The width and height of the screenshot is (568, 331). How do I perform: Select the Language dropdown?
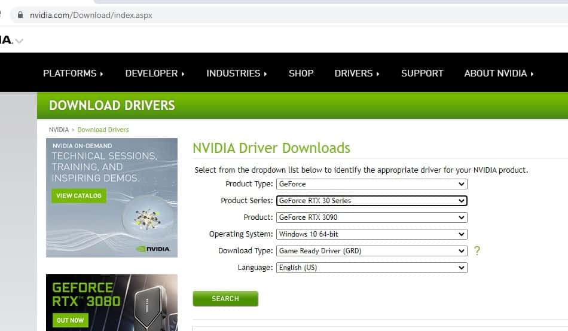pos(371,268)
